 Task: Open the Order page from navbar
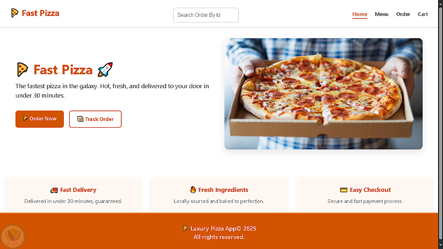pyautogui.click(x=403, y=14)
